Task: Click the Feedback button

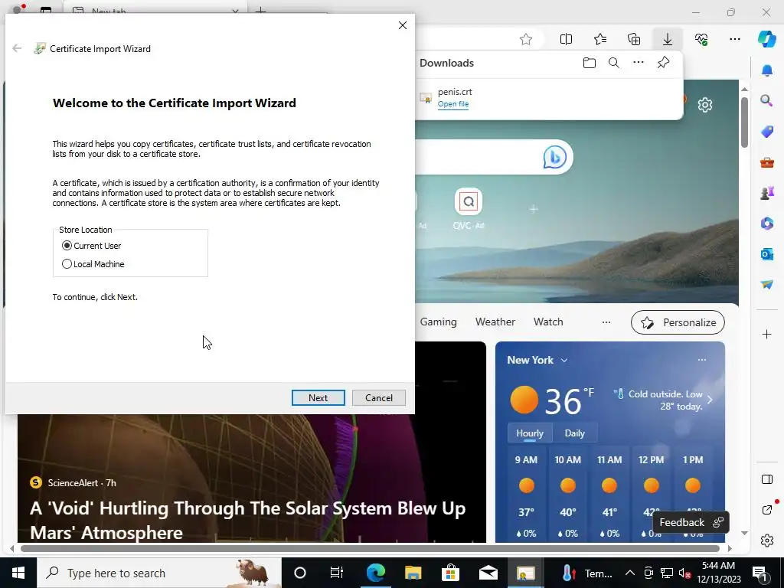Action: [691, 522]
